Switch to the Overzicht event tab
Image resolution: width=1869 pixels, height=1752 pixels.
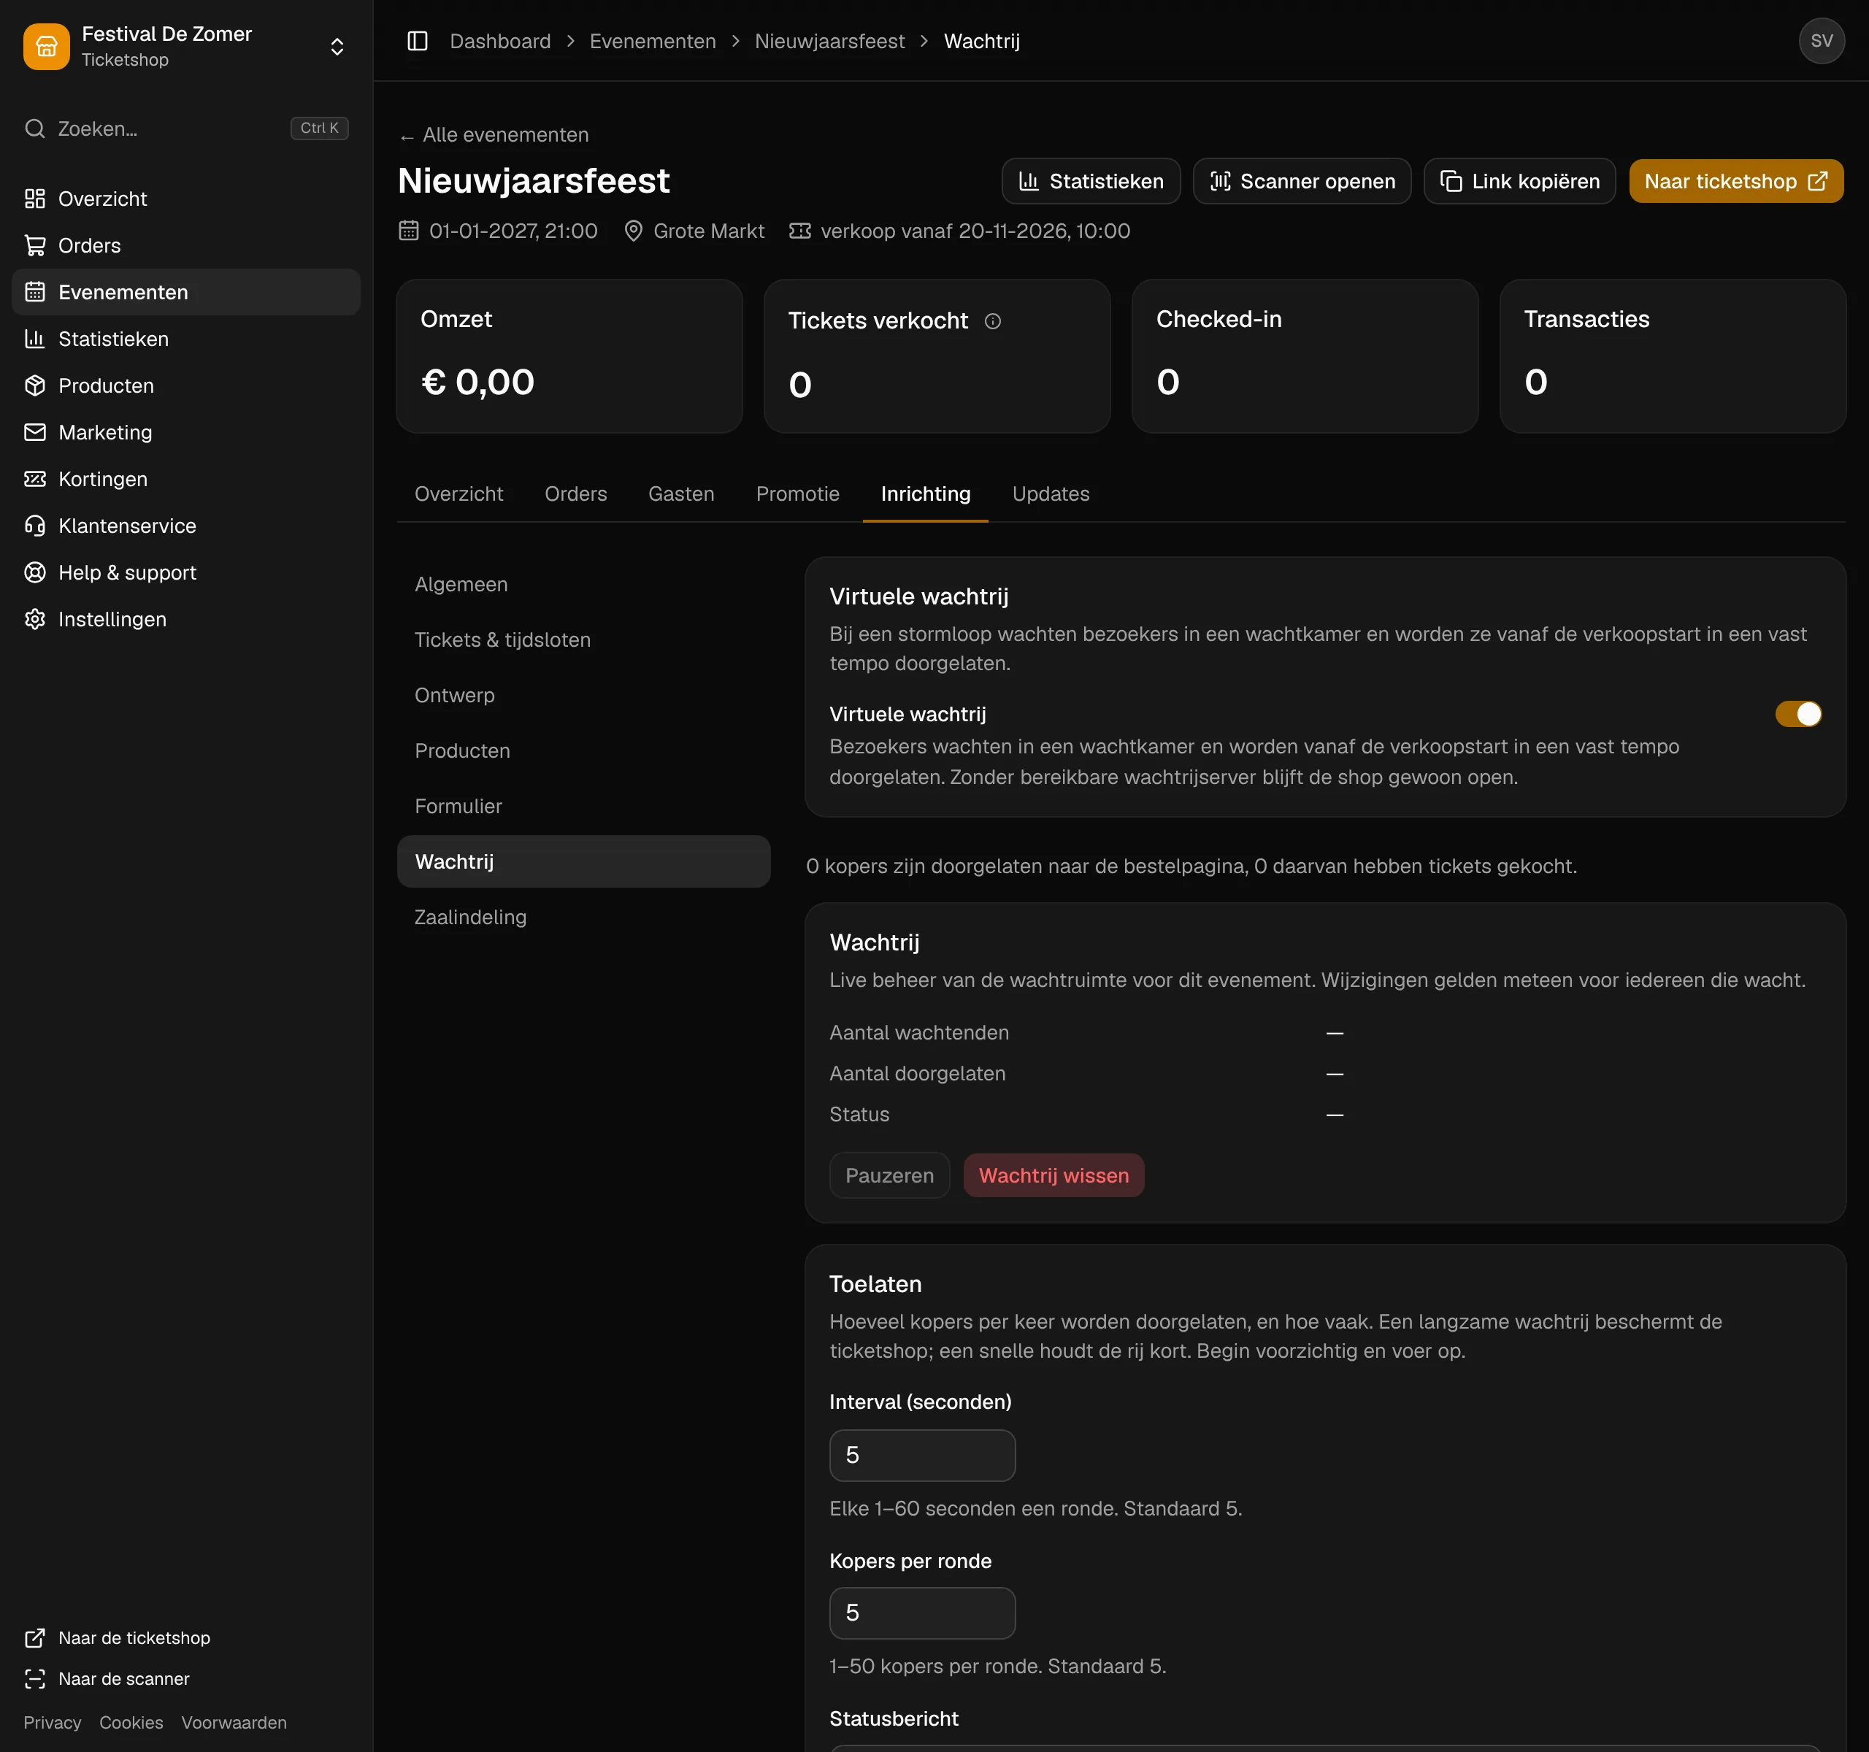click(458, 493)
